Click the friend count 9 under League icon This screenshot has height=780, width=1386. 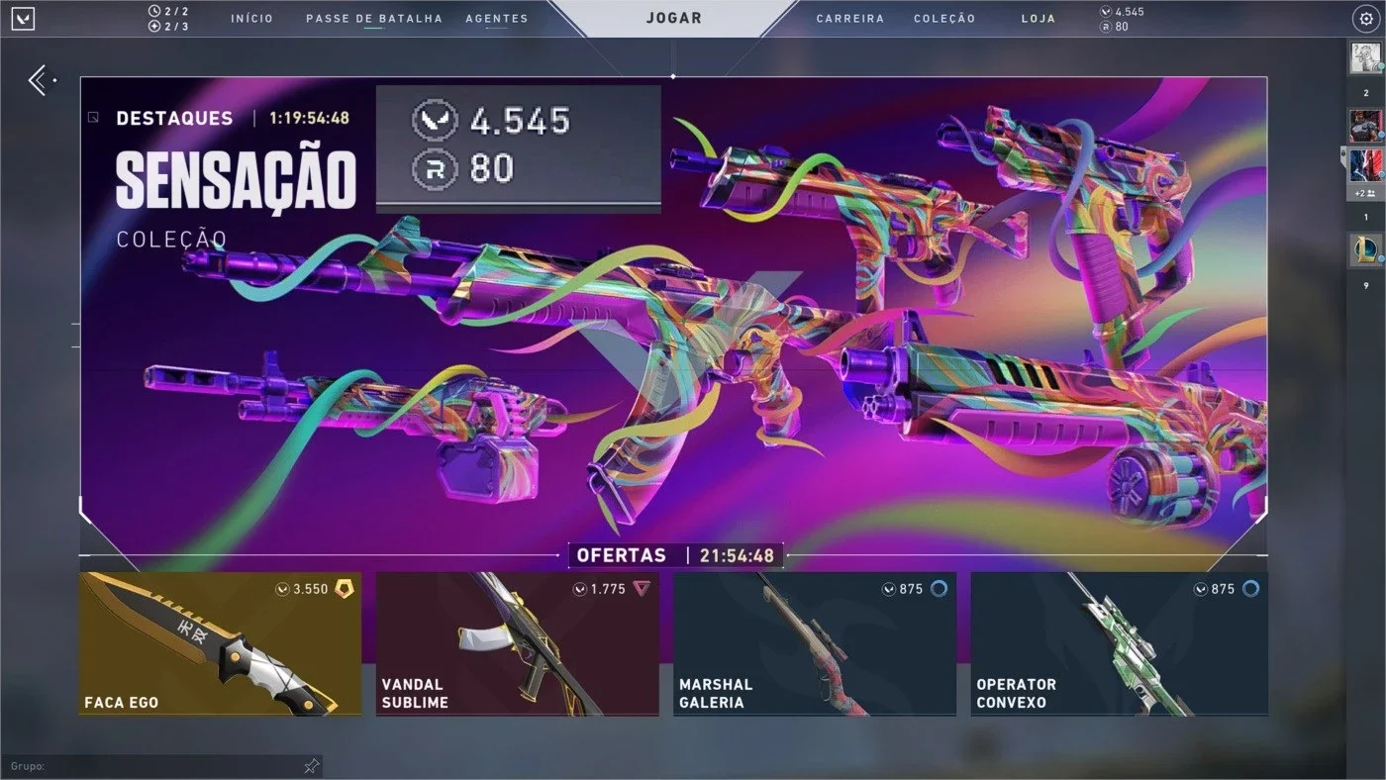pyautogui.click(x=1366, y=285)
